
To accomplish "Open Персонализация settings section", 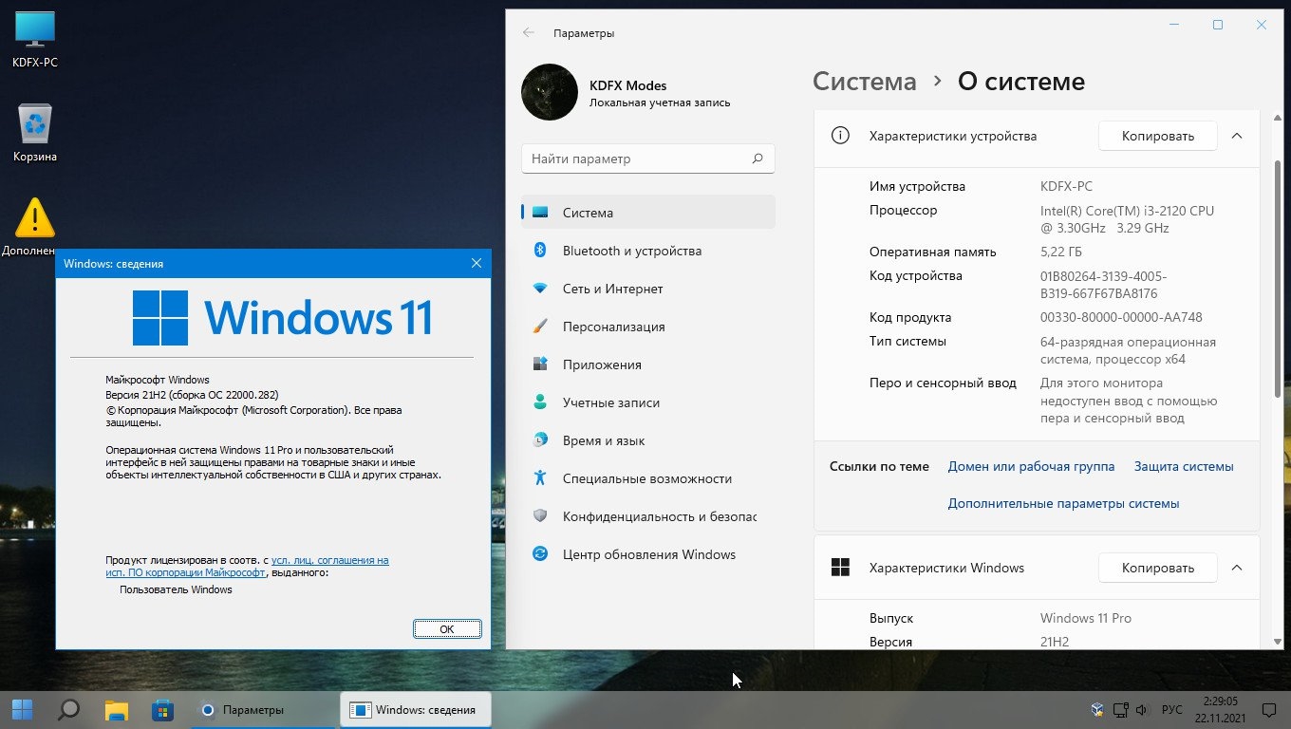I will [613, 327].
